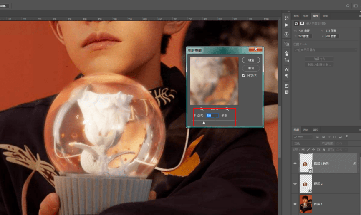Open the Brushes panel icon
Image resolution: width=361 pixels, height=215 pixels.
(x=287, y=54)
